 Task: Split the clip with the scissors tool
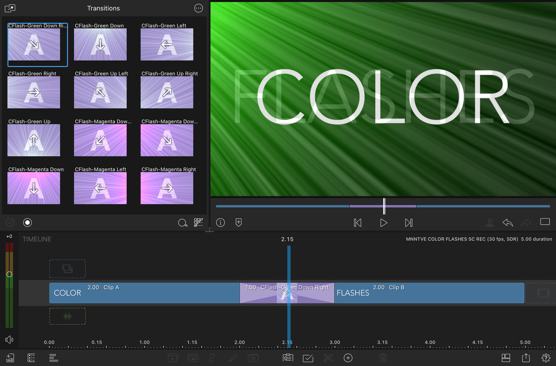[328, 358]
